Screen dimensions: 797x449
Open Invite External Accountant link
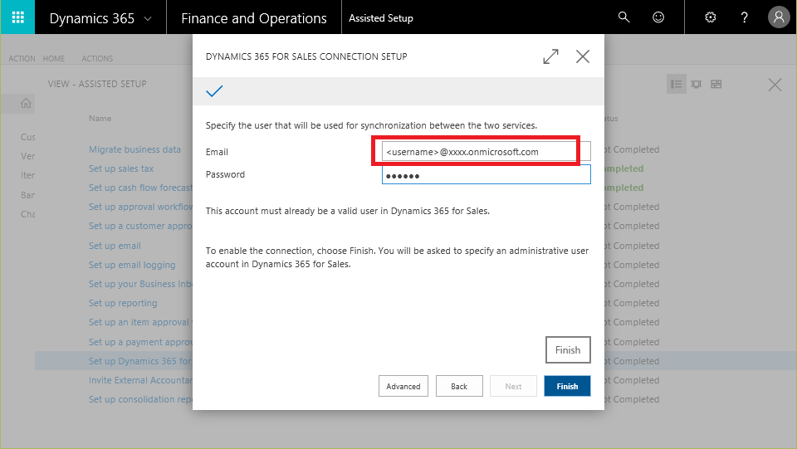point(140,380)
